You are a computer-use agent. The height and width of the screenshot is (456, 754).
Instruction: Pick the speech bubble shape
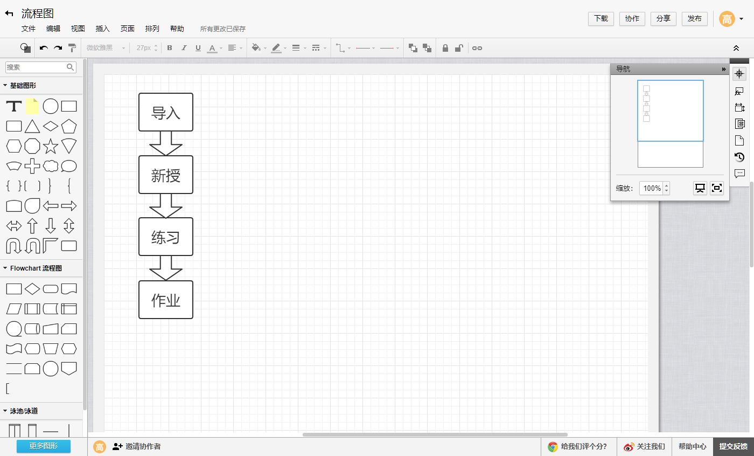69,166
